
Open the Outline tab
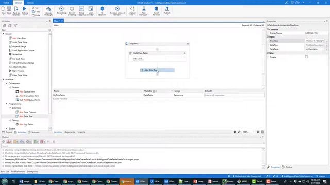[x=287, y=167]
